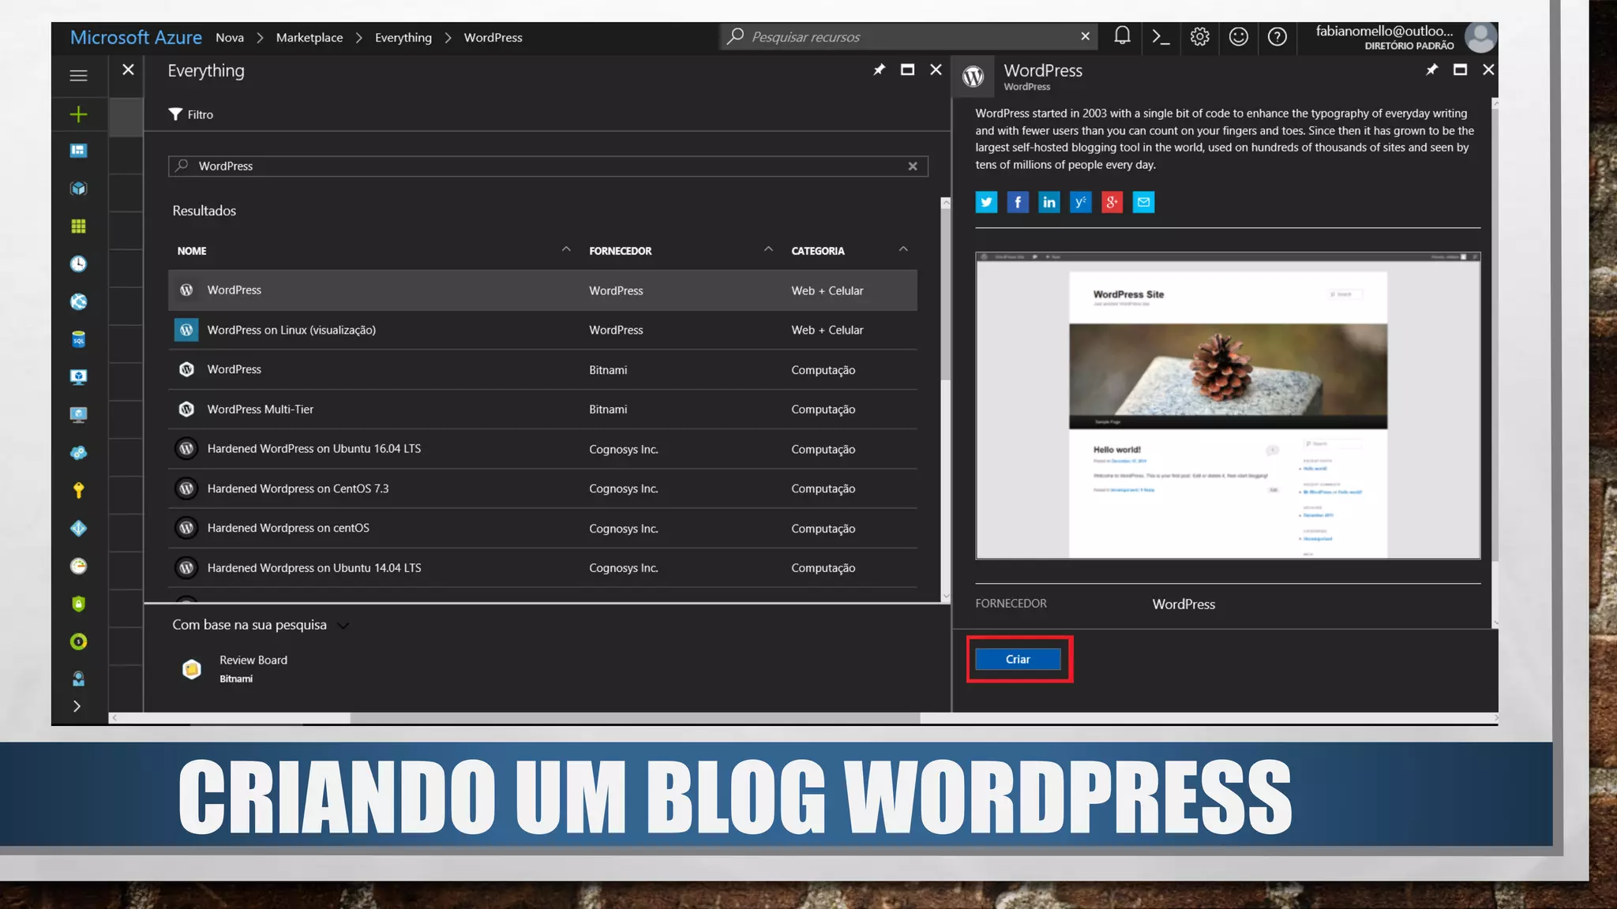This screenshot has height=909, width=1617.
Task: Open the fabianomello account avatar
Action: coord(1480,37)
